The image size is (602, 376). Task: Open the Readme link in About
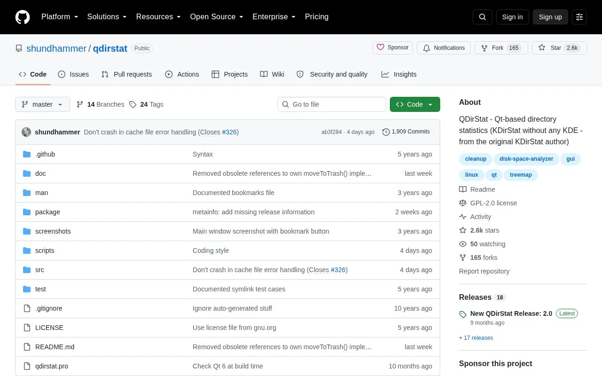click(x=477, y=189)
